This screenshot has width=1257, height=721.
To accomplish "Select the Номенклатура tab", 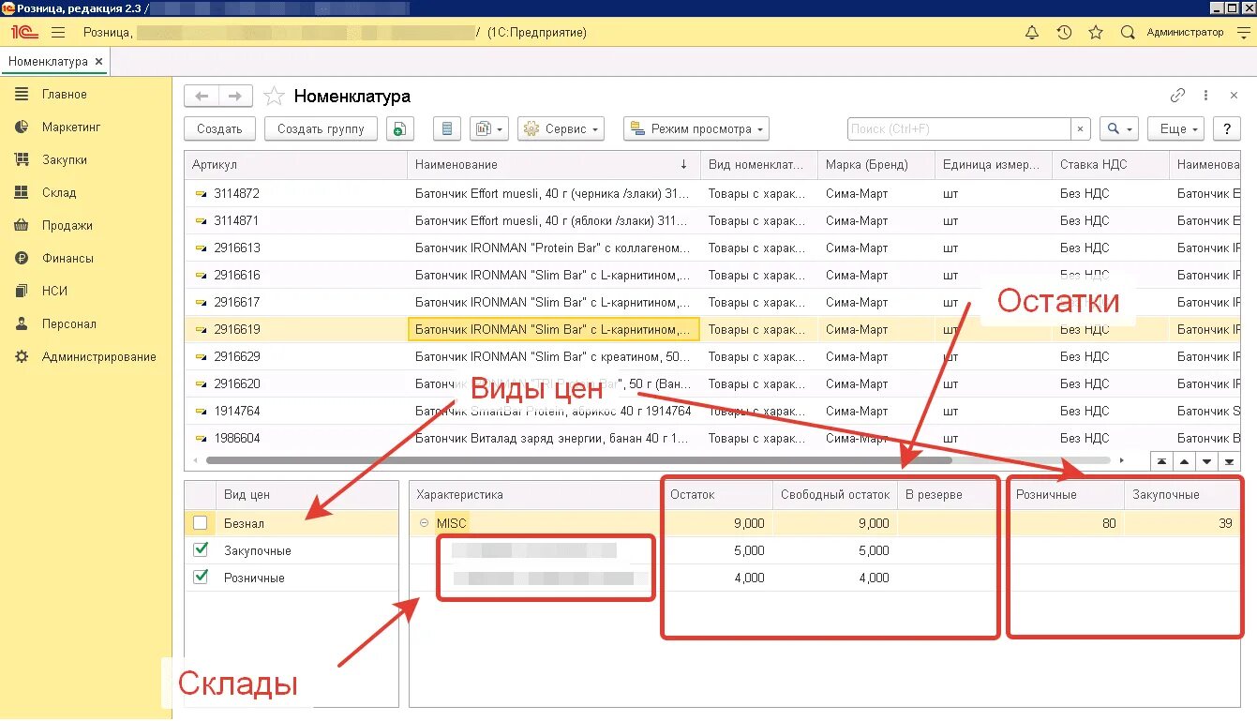I will click(x=48, y=62).
